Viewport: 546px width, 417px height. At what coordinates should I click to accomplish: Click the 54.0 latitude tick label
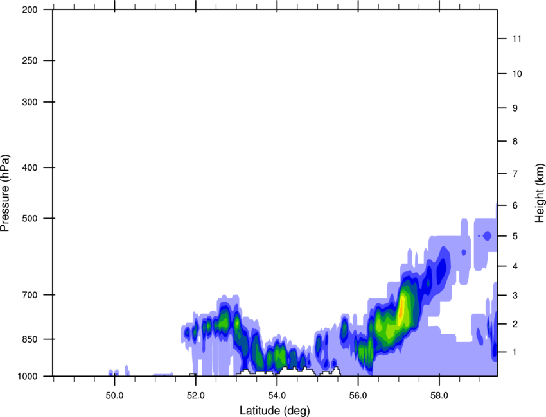[x=277, y=394]
